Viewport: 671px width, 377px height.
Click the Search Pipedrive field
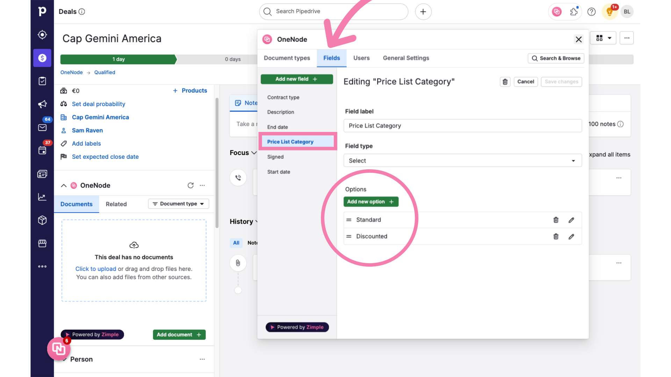tap(334, 12)
